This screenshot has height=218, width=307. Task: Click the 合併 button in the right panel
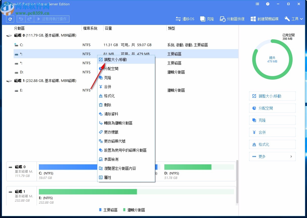tap(272, 132)
